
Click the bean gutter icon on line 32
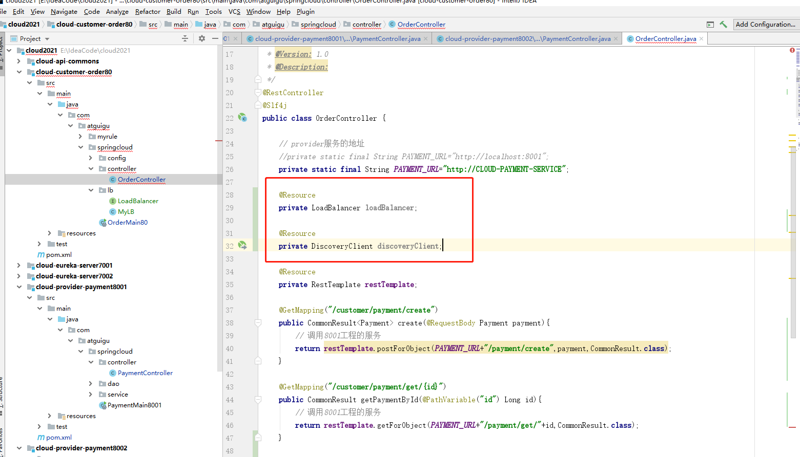[x=243, y=246]
